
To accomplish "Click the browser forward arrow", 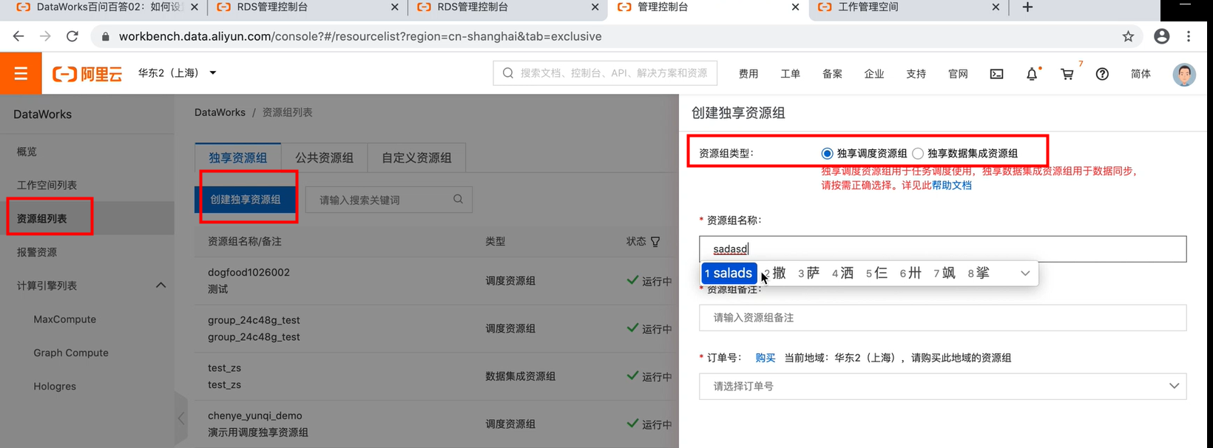I will click(x=45, y=36).
